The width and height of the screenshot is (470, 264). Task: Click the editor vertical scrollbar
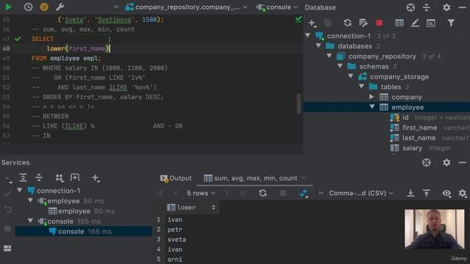(299, 103)
